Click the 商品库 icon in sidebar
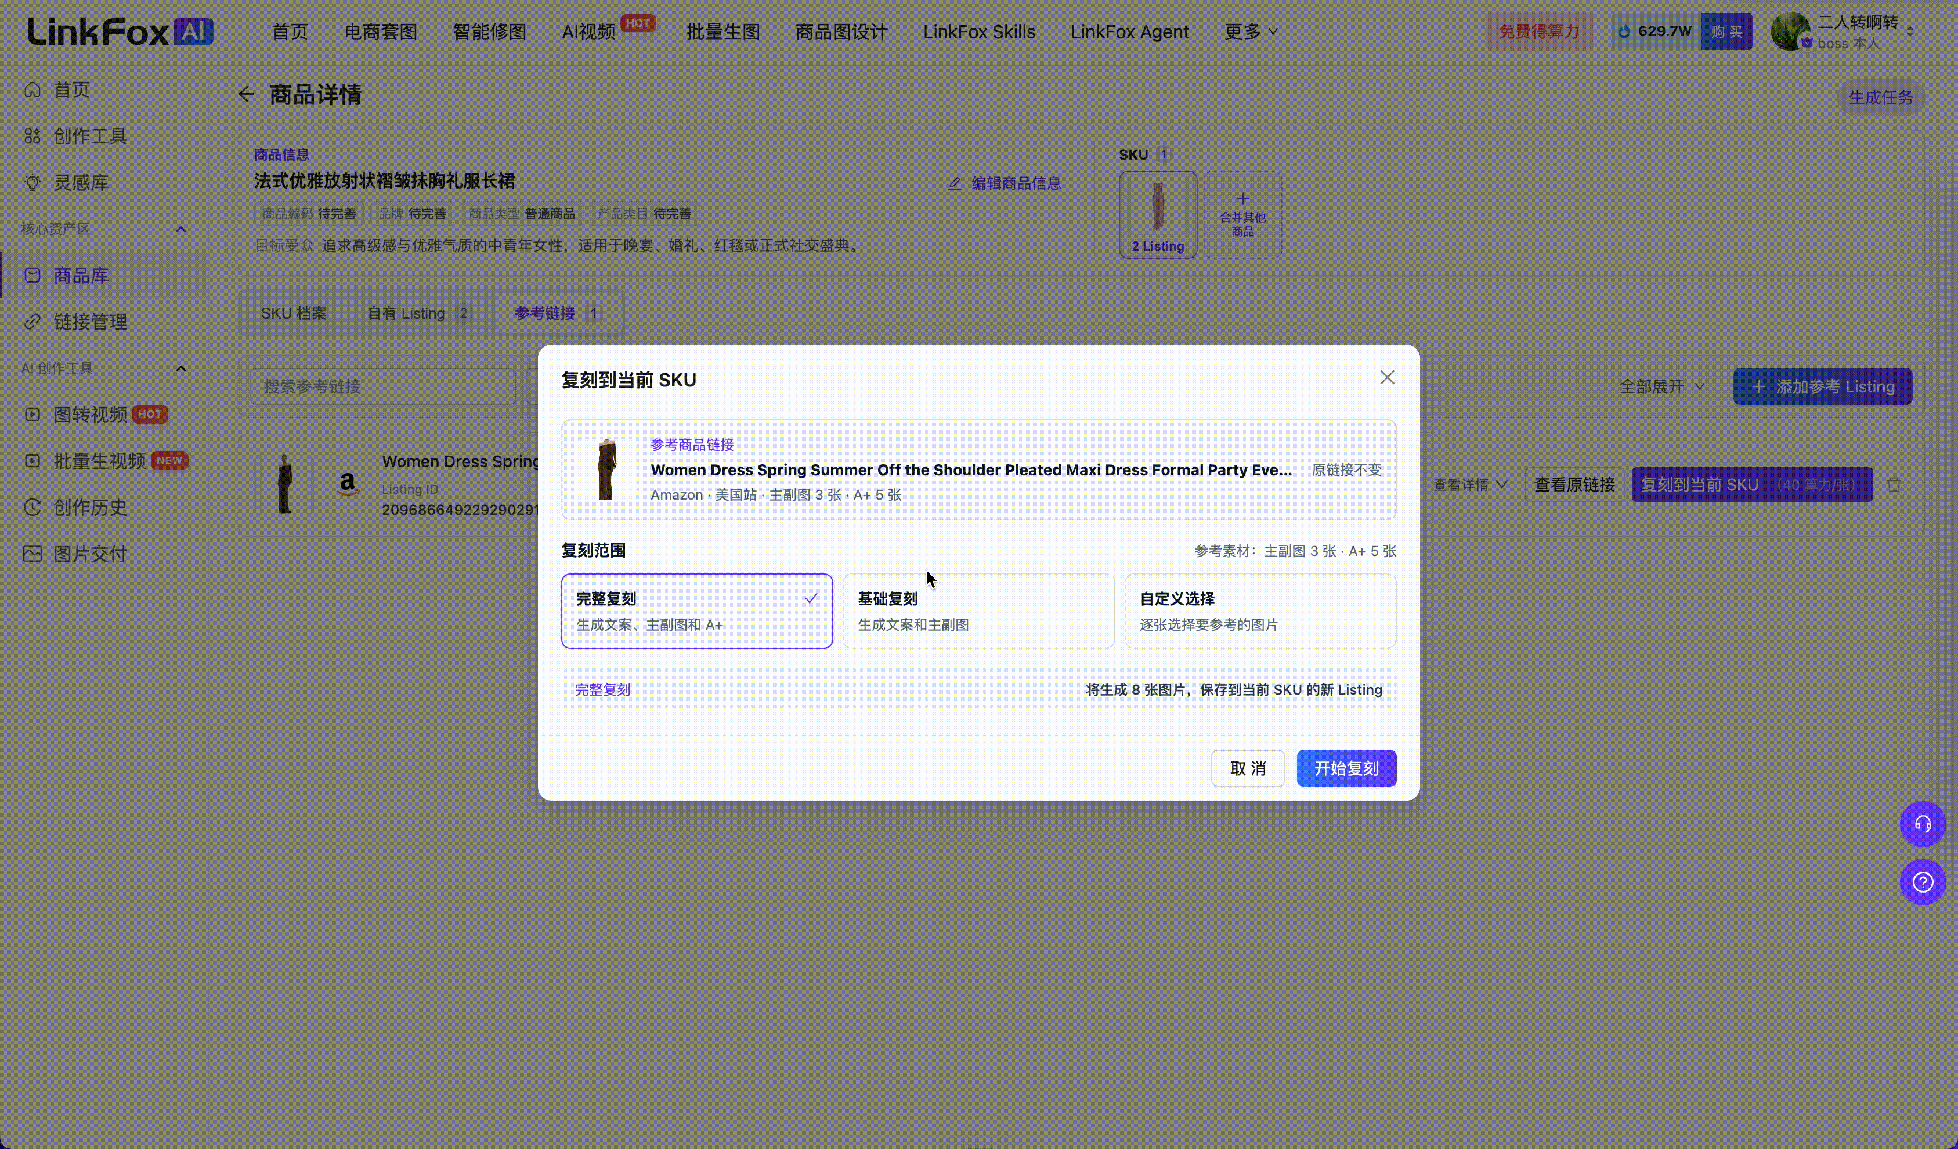The width and height of the screenshot is (1958, 1149). click(32, 275)
